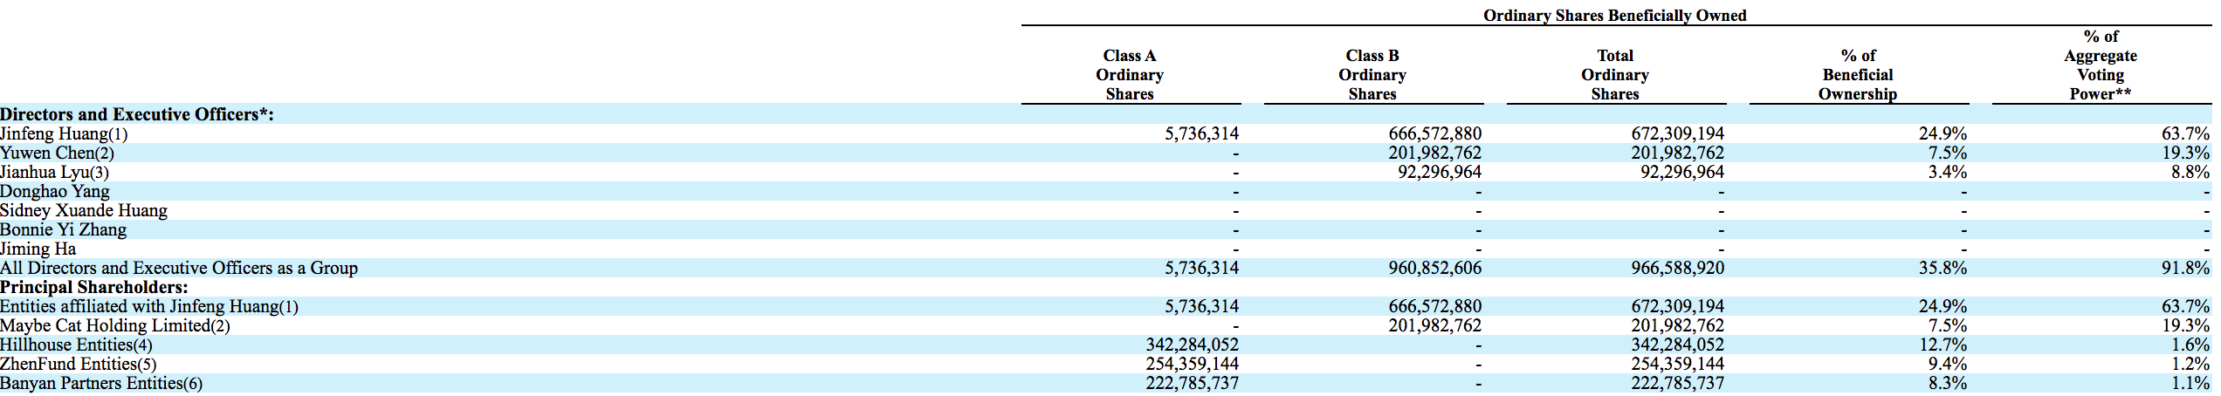Click the 12.7% Hillhouse beneficial ownership value
The width and height of the screenshot is (2221, 396).
[1943, 345]
